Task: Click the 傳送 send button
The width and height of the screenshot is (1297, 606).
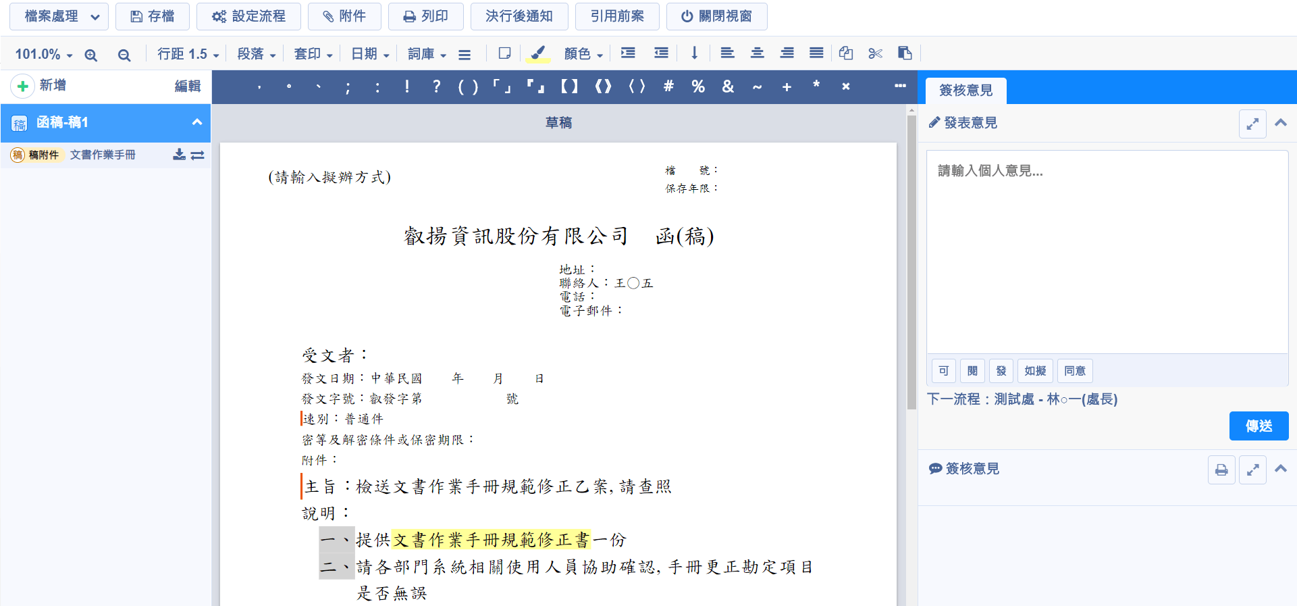Action: tap(1259, 426)
